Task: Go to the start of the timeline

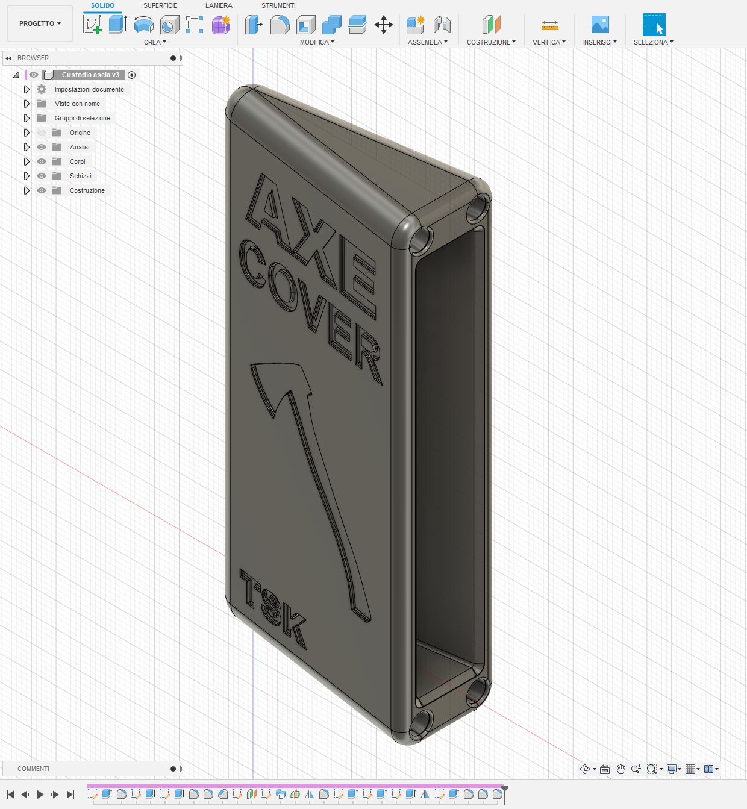Action: pyautogui.click(x=10, y=795)
